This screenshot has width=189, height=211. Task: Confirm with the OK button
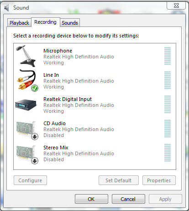point(91,199)
